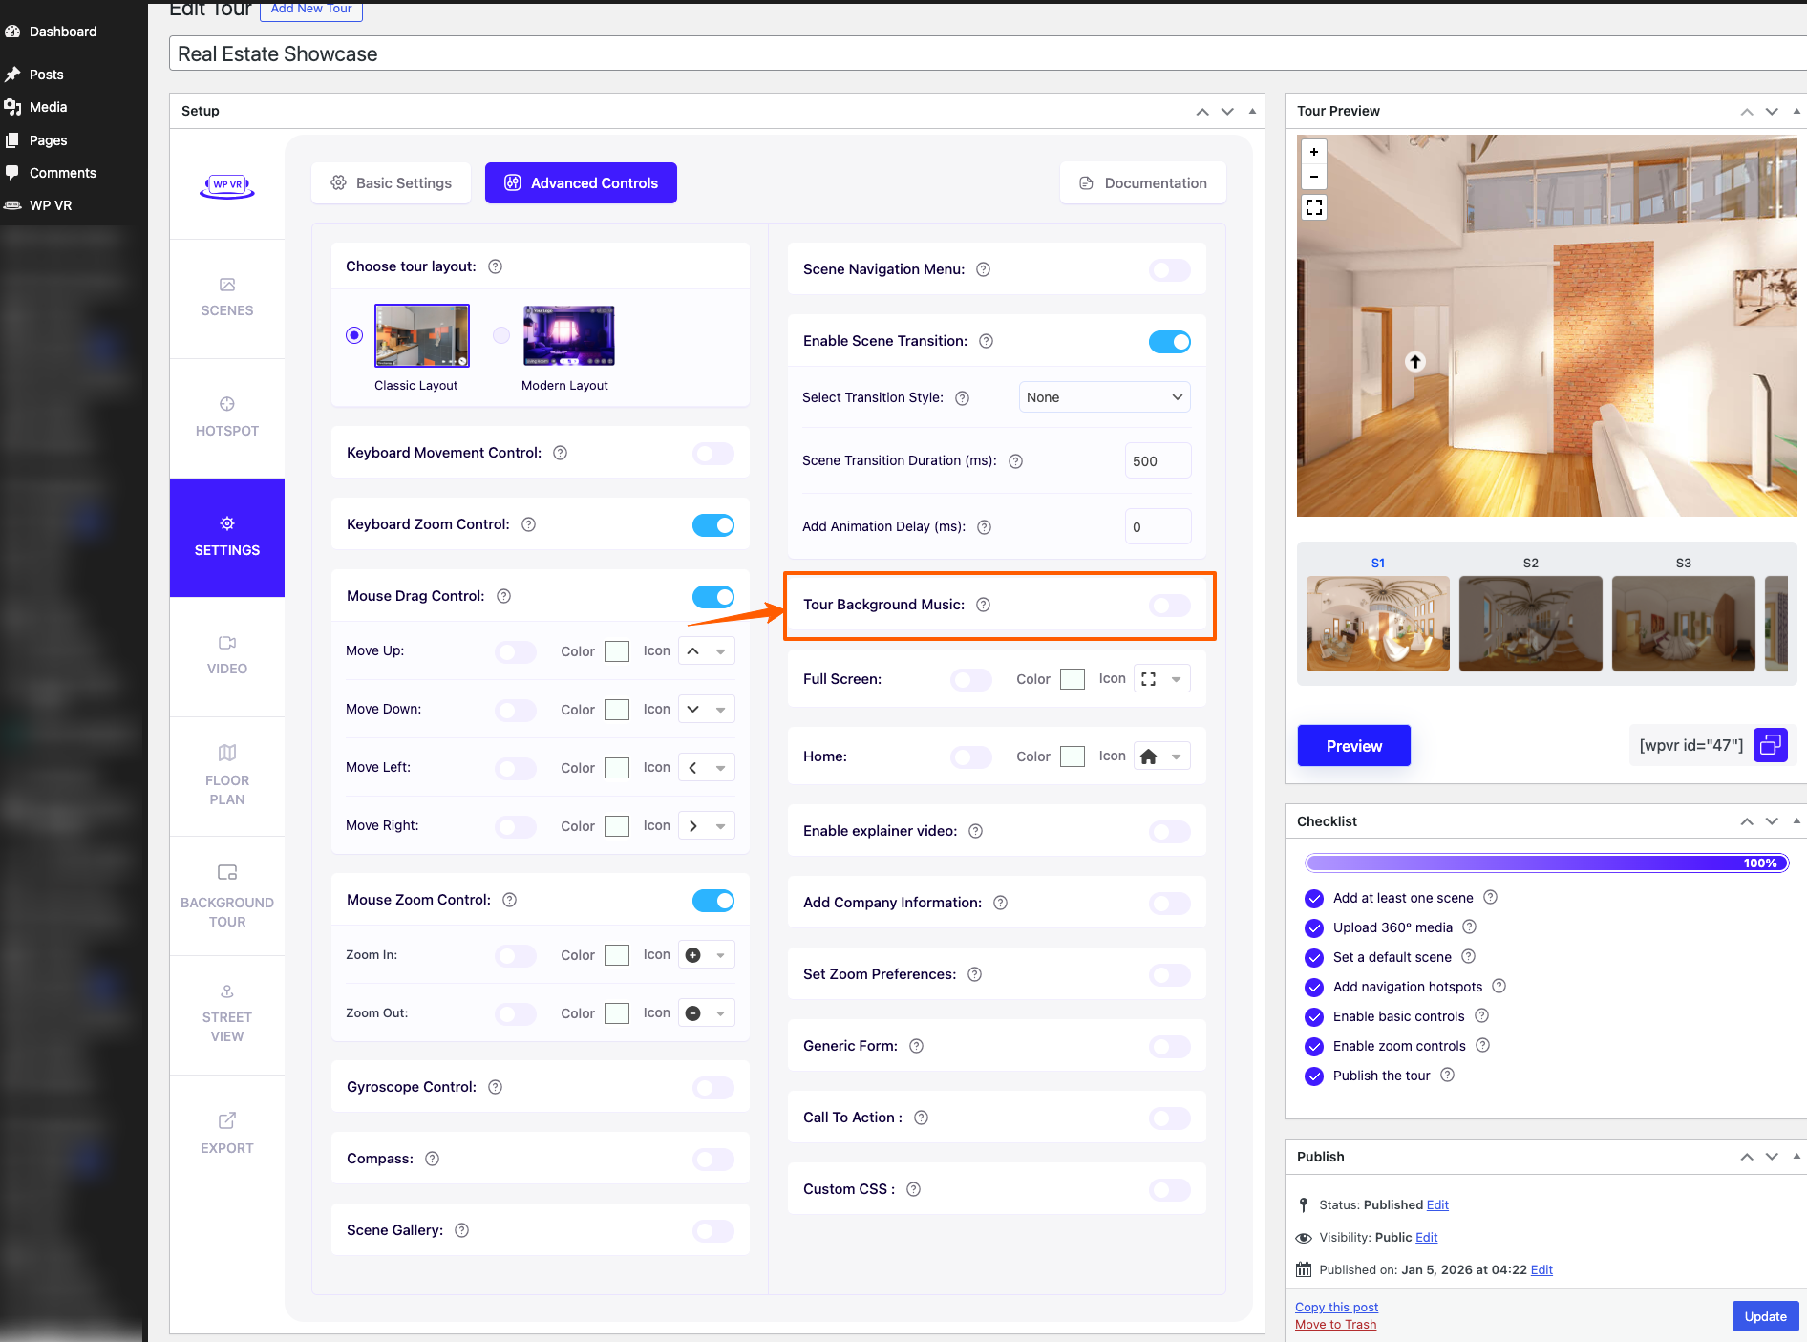The height and width of the screenshot is (1342, 1807).
Task: Click the copy shortcode icon
Action: [x=1770, y=745]
